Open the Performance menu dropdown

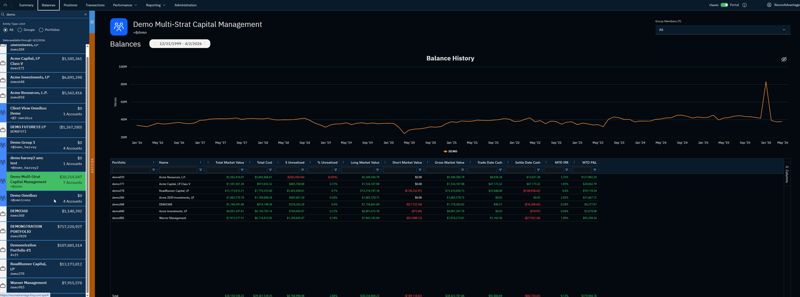pyautogui.click(x=124, y=5)
